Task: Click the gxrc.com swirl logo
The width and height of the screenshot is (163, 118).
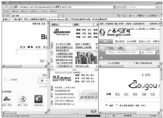Action: [102, 32]
